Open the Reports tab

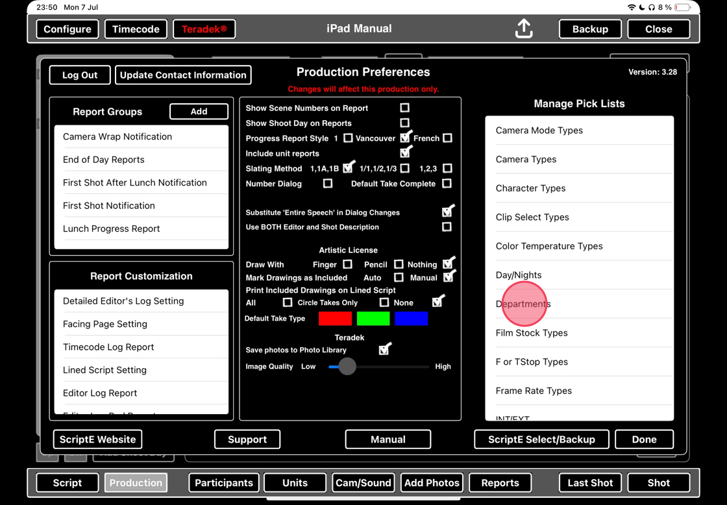[500, 483]
